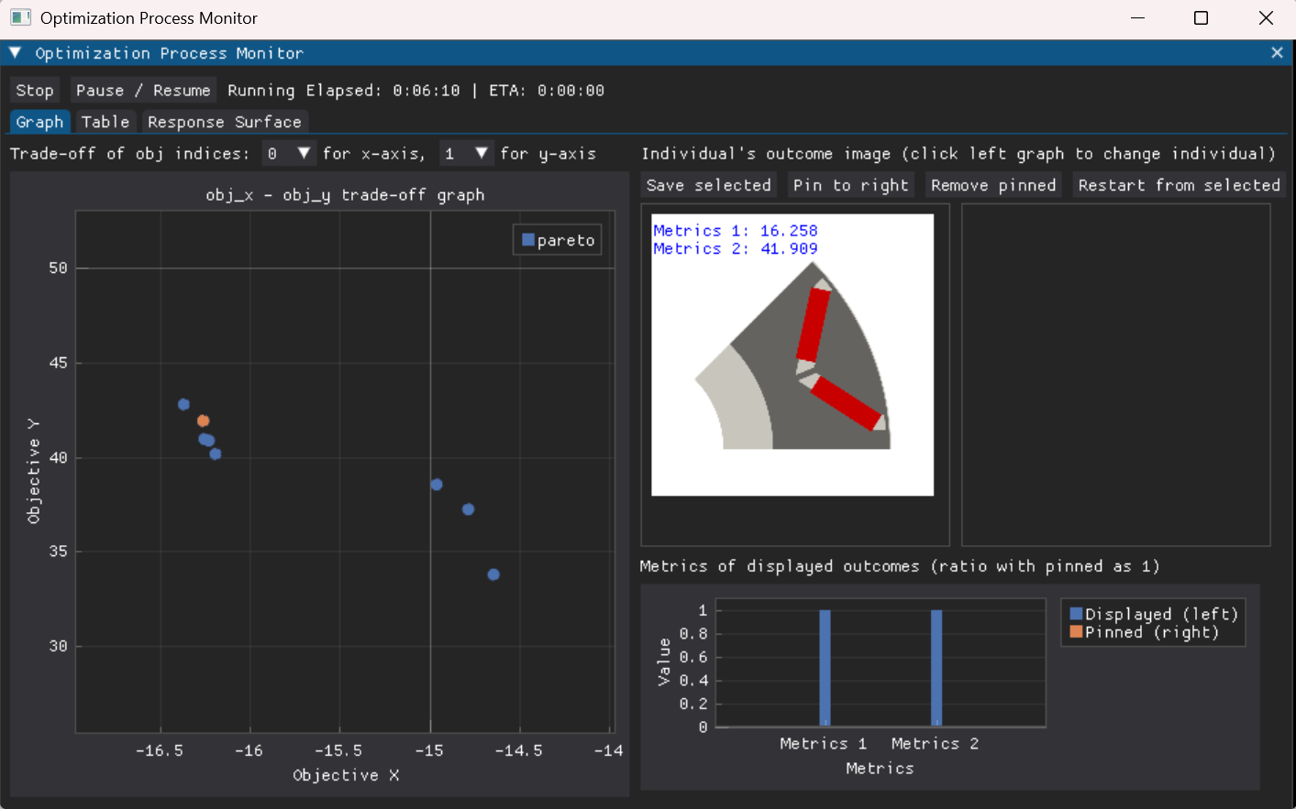Click the 'Metrics 1: 16.258' text

pos(736,231)
